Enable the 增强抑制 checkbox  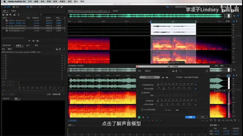point(142,93)
